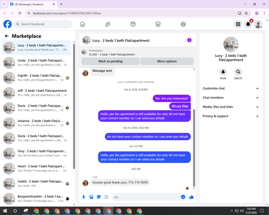
Task: Record a voice clip with microphone icon
Action: 83,197
